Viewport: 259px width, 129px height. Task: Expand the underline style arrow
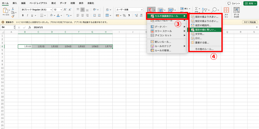(x=35, y=15)
